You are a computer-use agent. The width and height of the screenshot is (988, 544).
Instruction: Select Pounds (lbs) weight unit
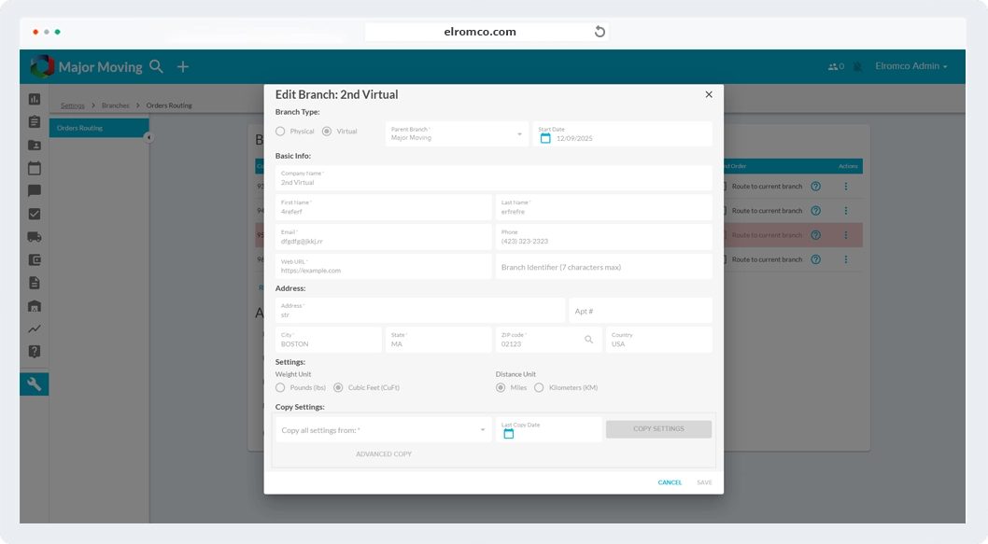pos(280,387)
